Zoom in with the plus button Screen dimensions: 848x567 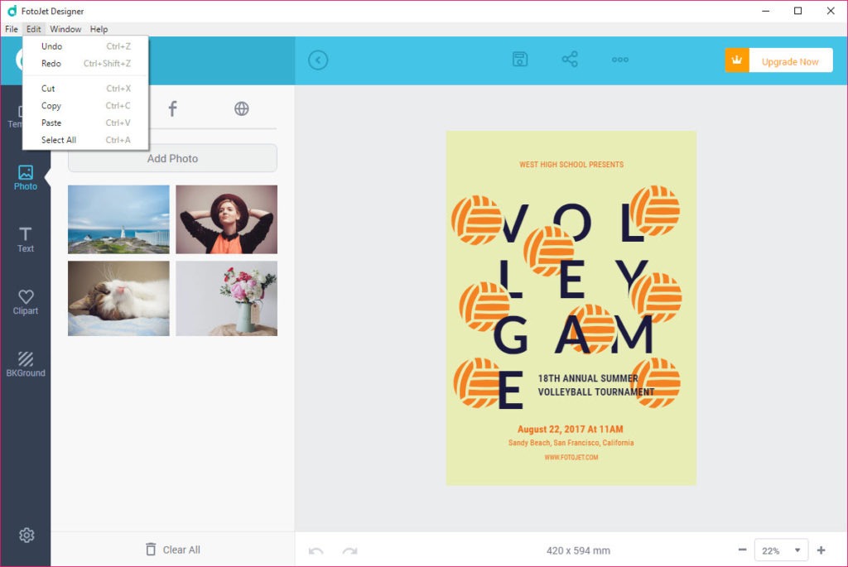pos(821,550)
